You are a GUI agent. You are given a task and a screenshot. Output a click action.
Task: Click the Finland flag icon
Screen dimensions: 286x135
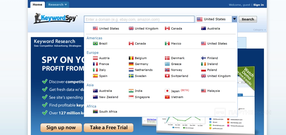(203, 58)
